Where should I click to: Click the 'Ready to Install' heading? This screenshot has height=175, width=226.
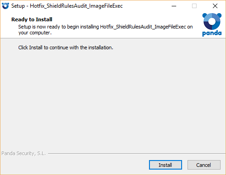[32, 19]
